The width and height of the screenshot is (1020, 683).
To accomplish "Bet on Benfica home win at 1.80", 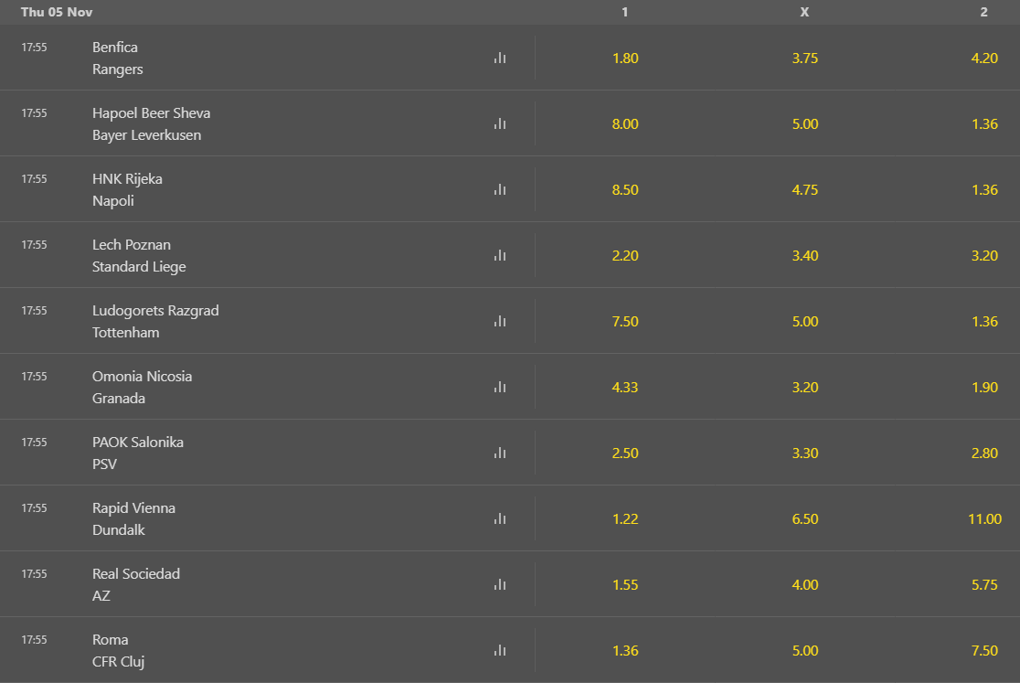I will (x=625, y=58).
